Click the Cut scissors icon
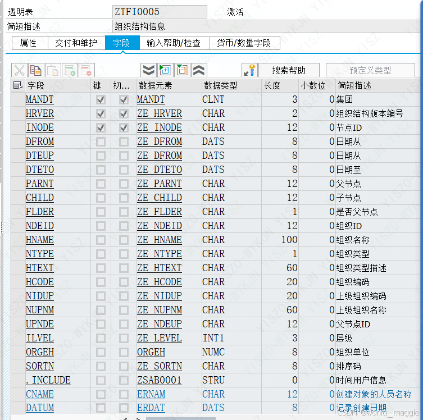This screenshot has height=420, width=423. click(20, 71)
